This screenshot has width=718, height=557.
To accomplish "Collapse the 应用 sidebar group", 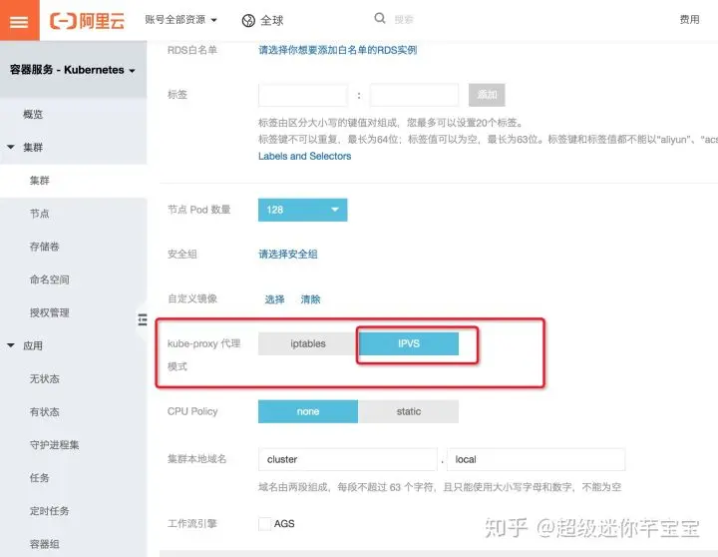I will point(11,345).
